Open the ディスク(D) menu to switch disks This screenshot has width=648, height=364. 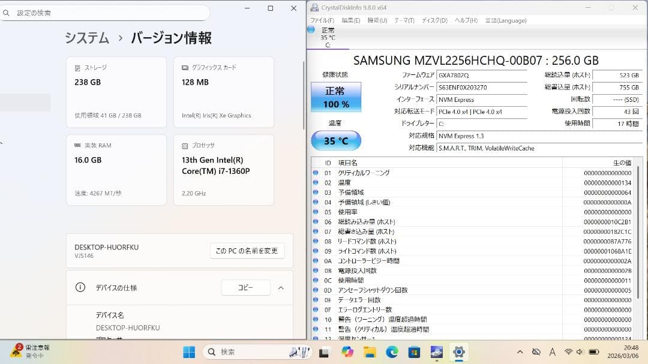tap(434, 20)
